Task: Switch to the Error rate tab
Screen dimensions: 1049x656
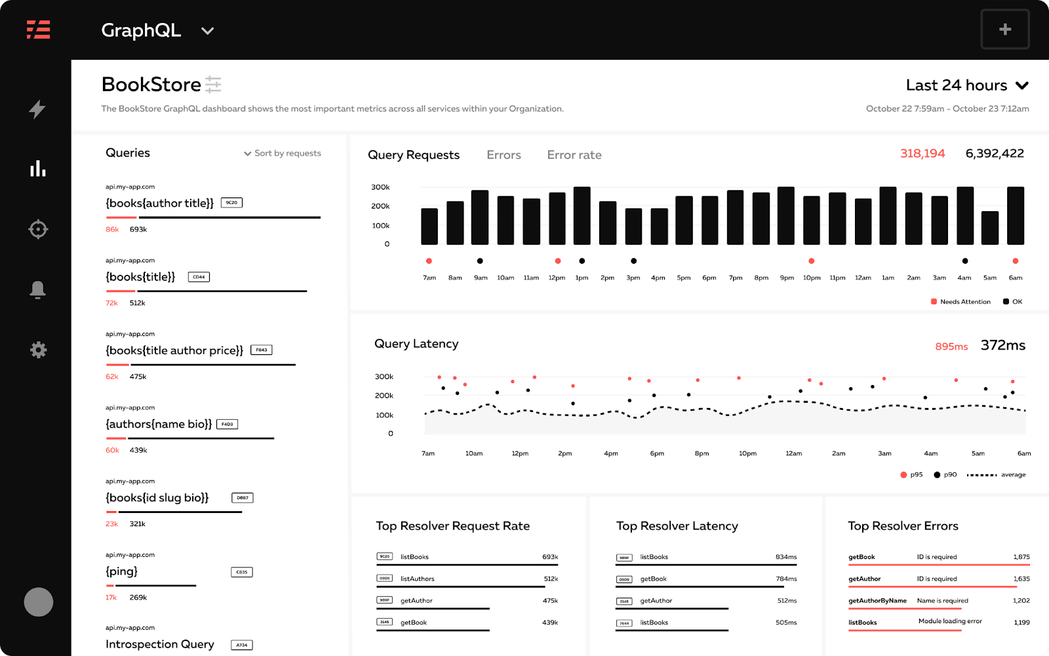Action: click(x=574, y=155)
